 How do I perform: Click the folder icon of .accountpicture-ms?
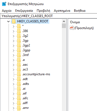coord(19,74)
